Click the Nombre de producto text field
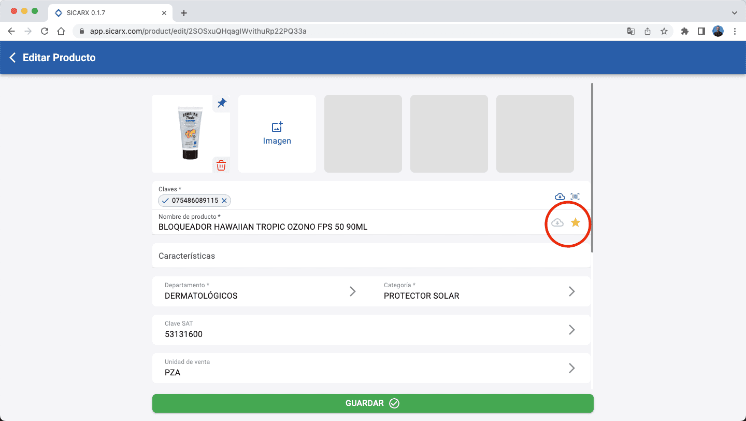Screen dimensions: 746x421 342,227
